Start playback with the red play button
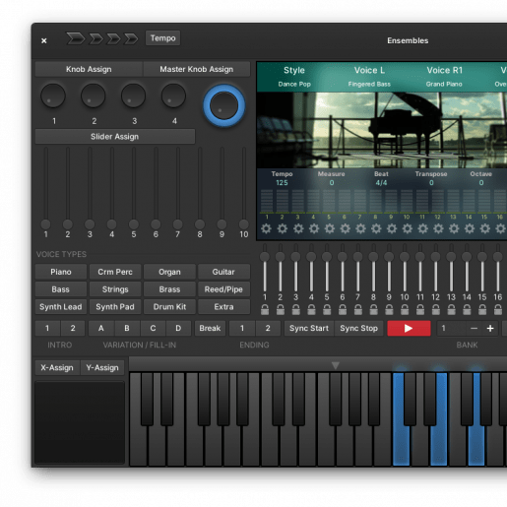507x507 pixels. pos(409,328)
